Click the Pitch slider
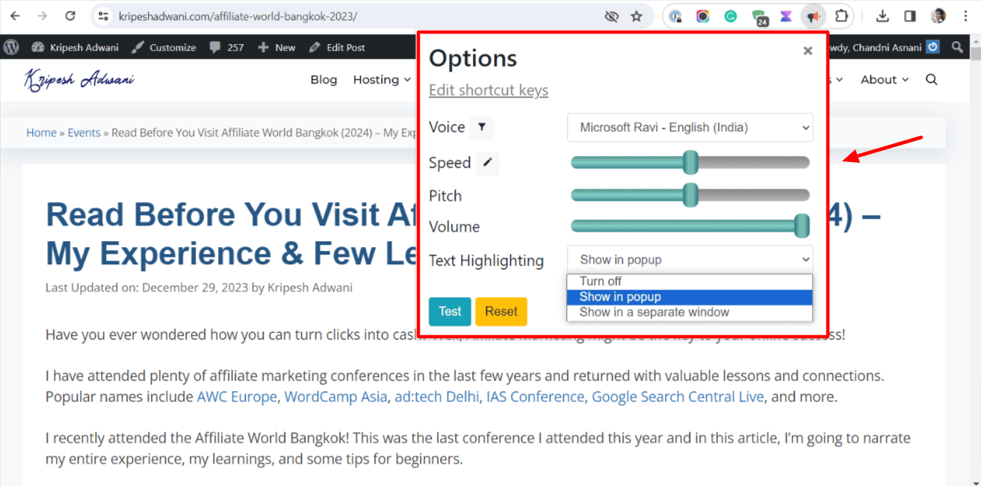 coord(690,195)
